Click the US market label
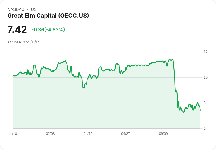The width and height of the screenshot is (216, 149). [34, 9]
